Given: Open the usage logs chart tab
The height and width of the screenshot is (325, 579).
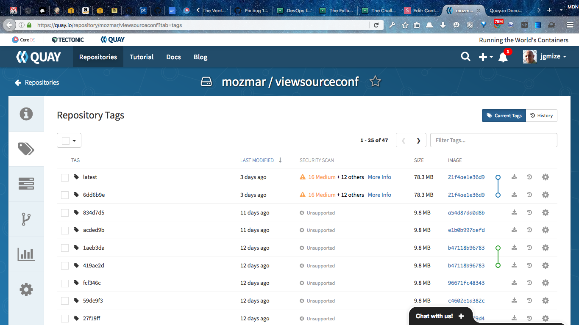Looking at the screenshot, I should coord(26,254).
